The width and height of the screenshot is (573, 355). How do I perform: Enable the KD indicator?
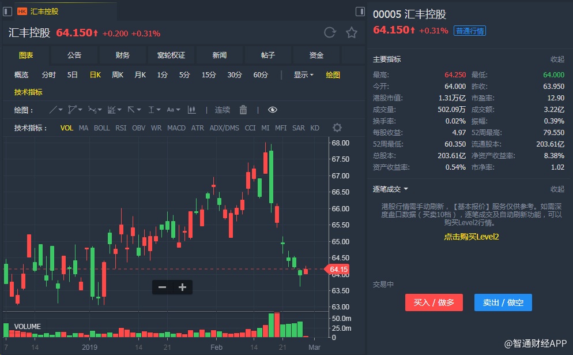click(x=315, y=128)
